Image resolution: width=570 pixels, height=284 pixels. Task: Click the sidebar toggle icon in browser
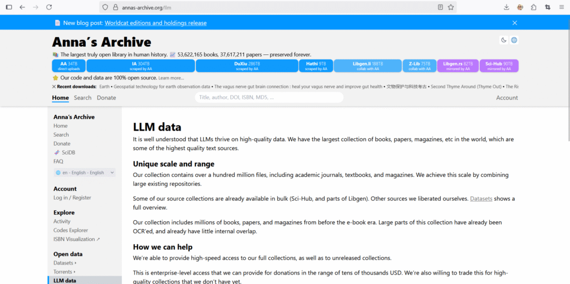(9, 7)
